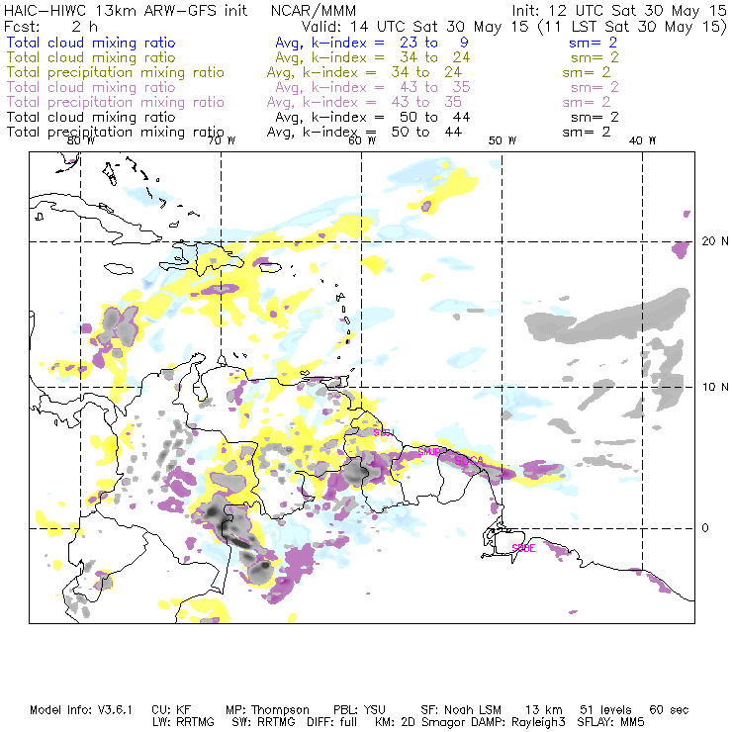Click the "40 W" longitude label
Image resolution: width=732 pixels, height=732 pixels.
(642, 140)
